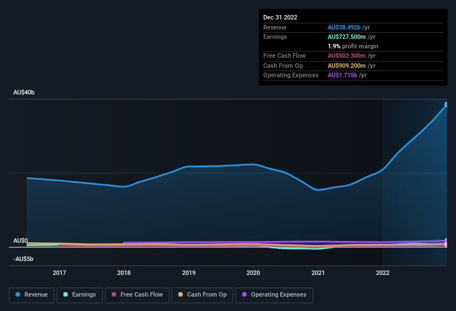
Task: Toggle the Cash From Op legend button
Action: coord(202,295)
